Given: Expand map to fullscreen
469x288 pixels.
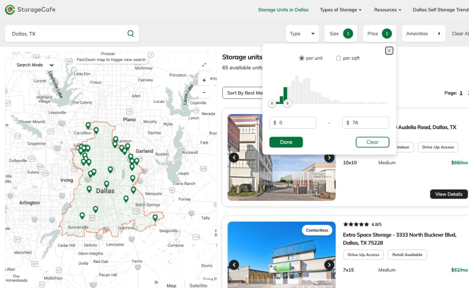Looking at the screenshot, I should coord(204,65).
